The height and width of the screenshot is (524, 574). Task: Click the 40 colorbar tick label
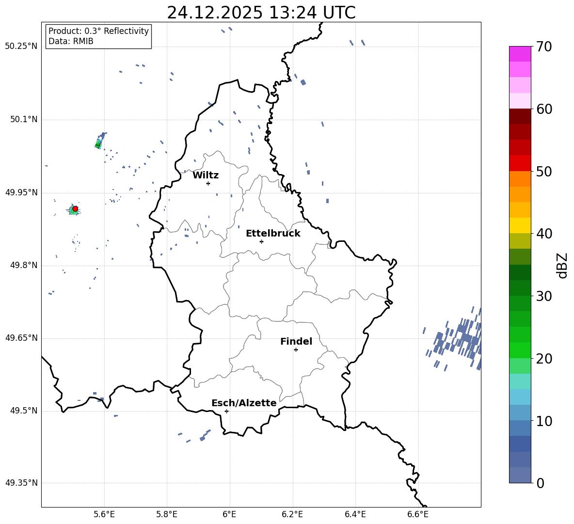pos(544,234)
